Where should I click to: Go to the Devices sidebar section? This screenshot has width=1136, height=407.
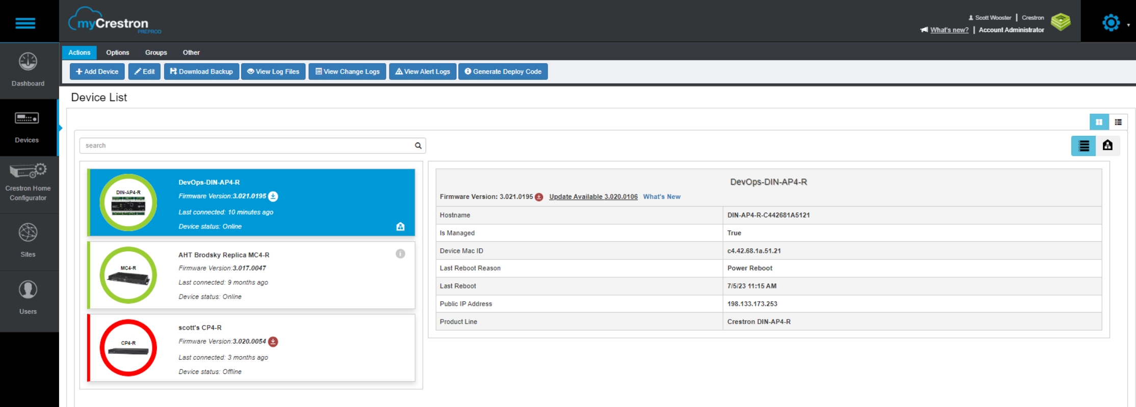(27, 127)
